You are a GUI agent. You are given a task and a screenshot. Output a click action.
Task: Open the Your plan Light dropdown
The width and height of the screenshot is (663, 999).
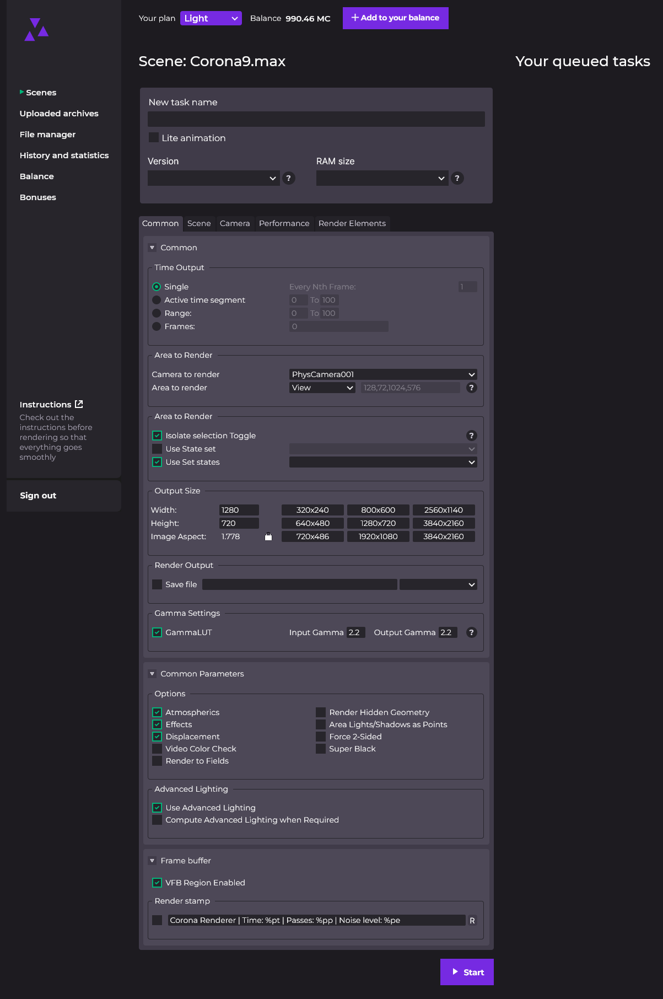coord(211,18)
